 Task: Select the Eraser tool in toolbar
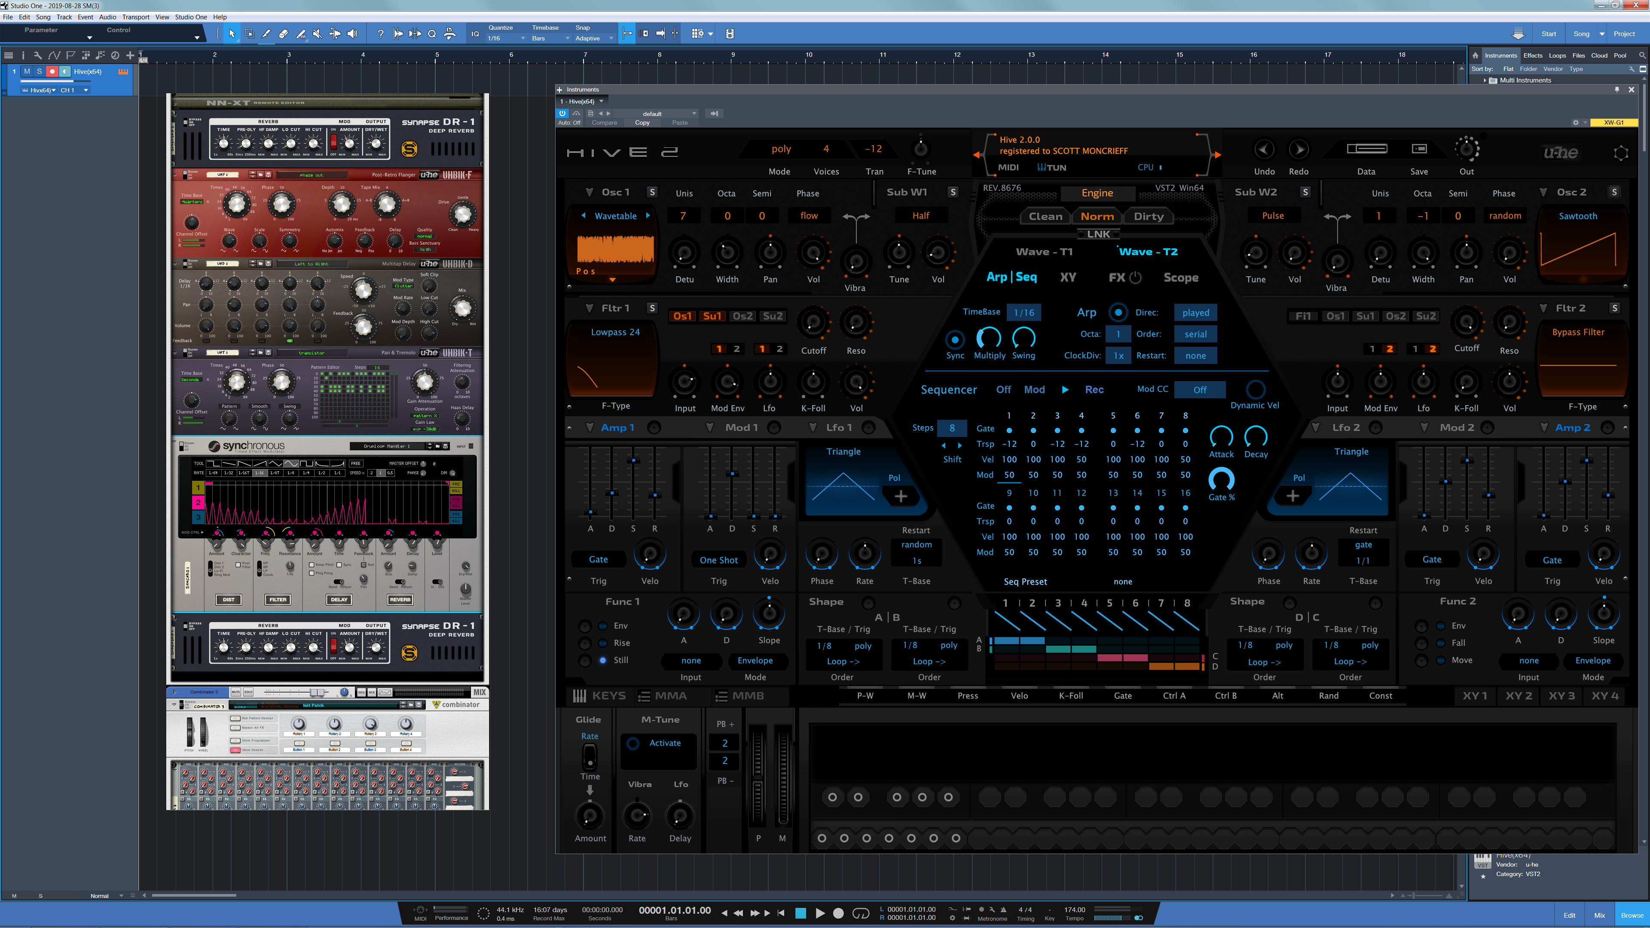coord(283,34)
